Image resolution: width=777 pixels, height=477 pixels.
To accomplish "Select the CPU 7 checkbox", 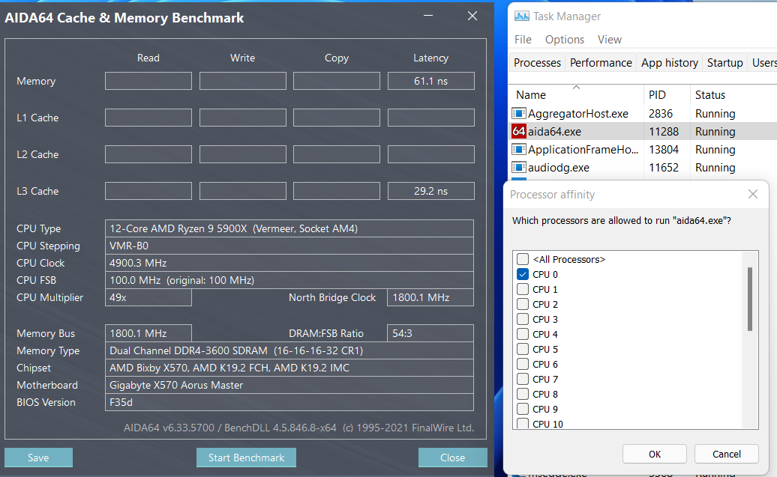I will pyautogui.click(x=522, y=379).
